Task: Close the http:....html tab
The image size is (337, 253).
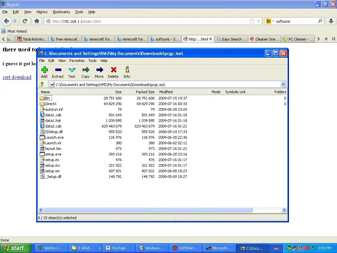Action: pyautogui.click(x=211, y=39)
